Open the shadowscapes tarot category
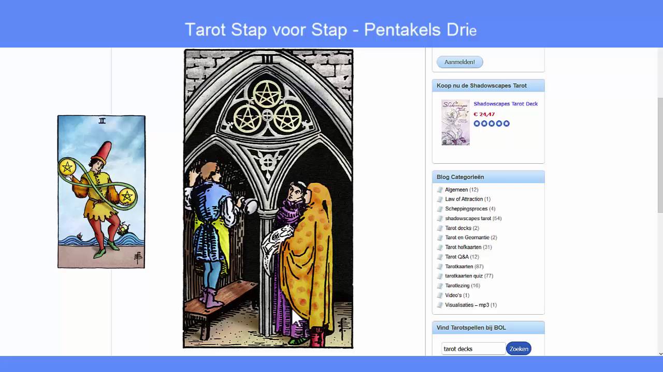Viewport: 663px width, 372px height. (468, 219)
